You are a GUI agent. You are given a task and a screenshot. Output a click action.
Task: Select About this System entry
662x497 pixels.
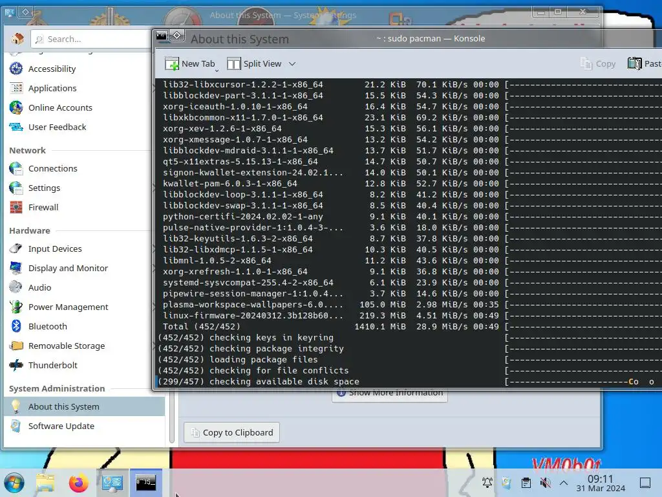tap(84, 406)
